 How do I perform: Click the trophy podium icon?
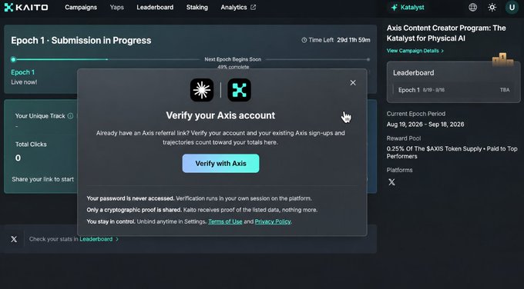(x=503, y=59)
